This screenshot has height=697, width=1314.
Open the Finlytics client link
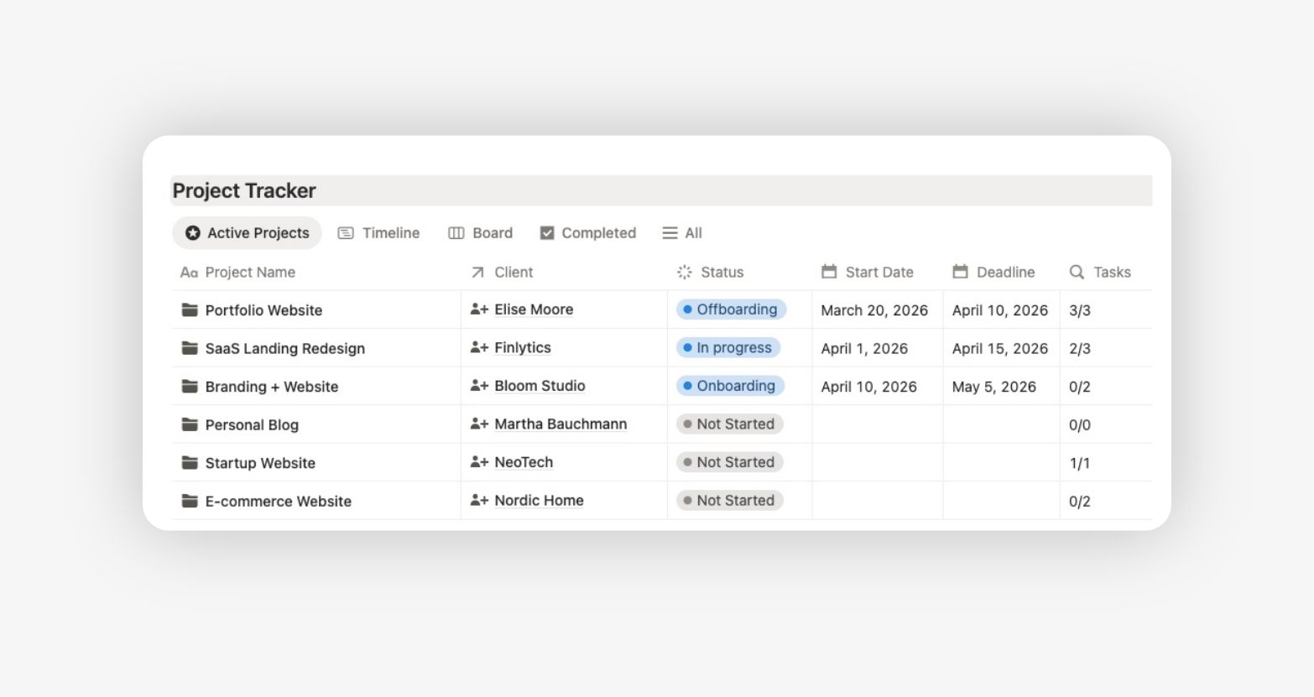(x=522, y=347)
